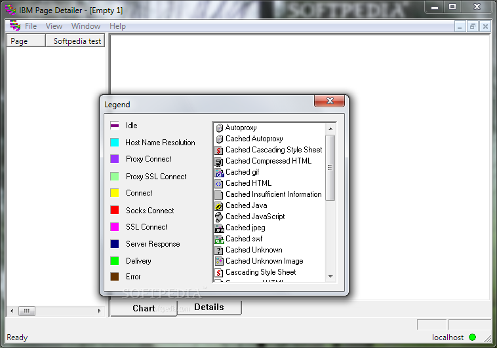Viewport: 497px width, 348px height.
Task: Click the IBM Page Detailer title bar icon
Action: point(10,10)
